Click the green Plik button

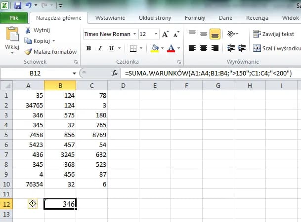point(14,18)
